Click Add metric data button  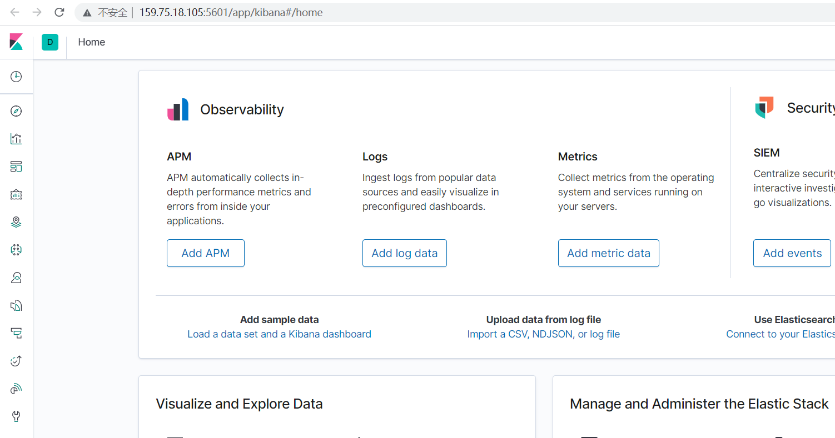pyautogui.click(x=608, y=253)
